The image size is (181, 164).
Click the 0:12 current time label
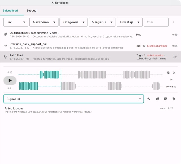pos(10,73)
